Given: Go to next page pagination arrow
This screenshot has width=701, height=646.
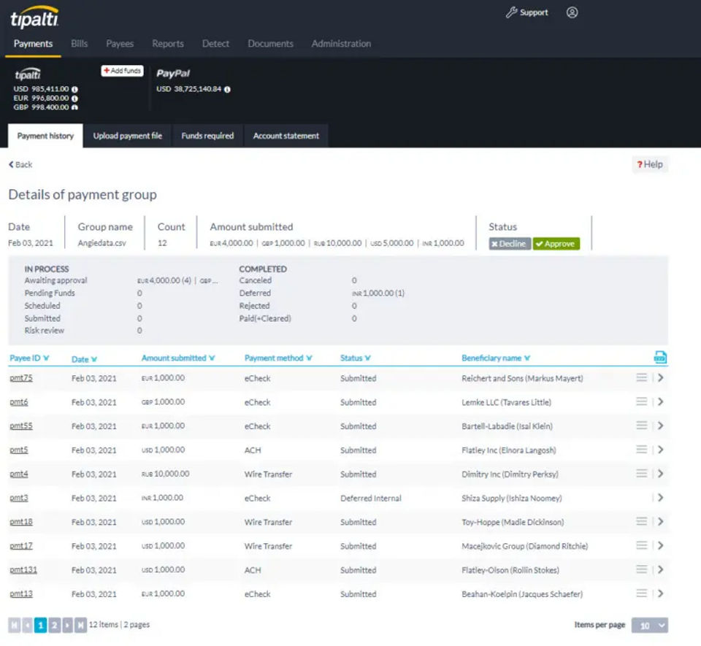Looking at the screenshot, I should coord(67,625).
